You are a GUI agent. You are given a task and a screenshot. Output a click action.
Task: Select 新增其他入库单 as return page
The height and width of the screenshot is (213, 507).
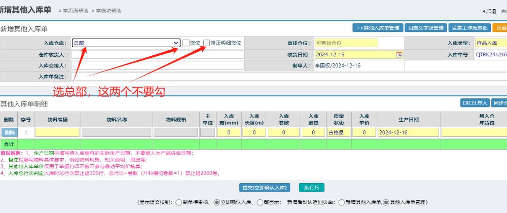point(341,202)
